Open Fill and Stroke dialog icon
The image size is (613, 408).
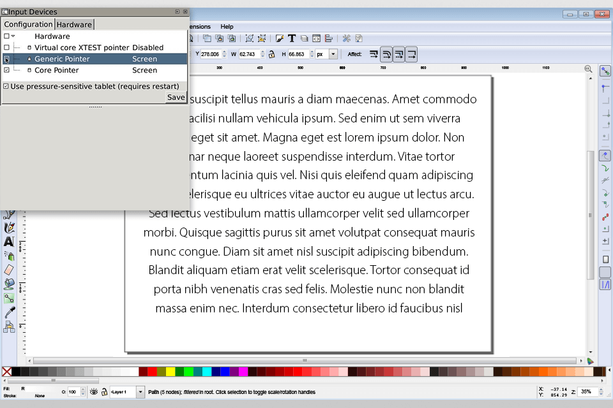pyautogui.click(x=279, y=38)
